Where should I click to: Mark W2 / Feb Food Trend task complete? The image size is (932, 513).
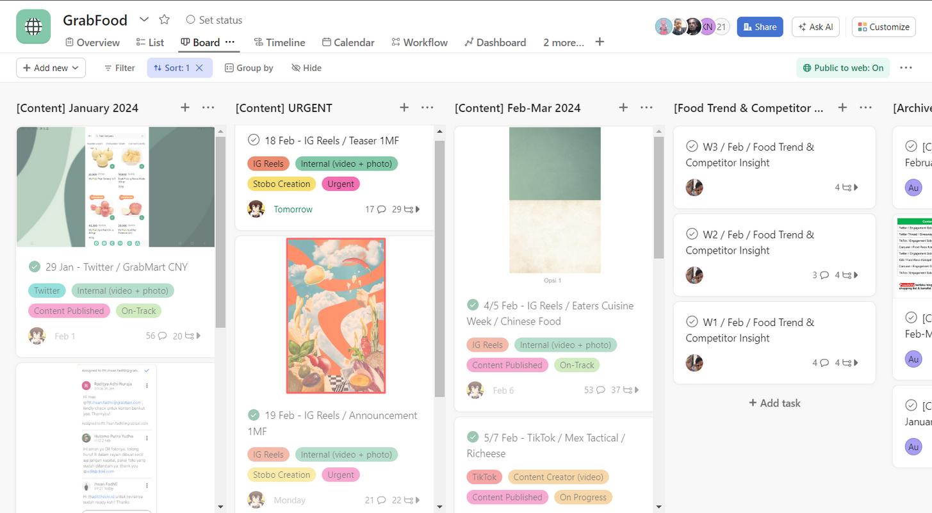(x=692, y=234)
